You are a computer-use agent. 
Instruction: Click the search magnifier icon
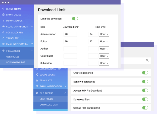(x=147, y=60)
